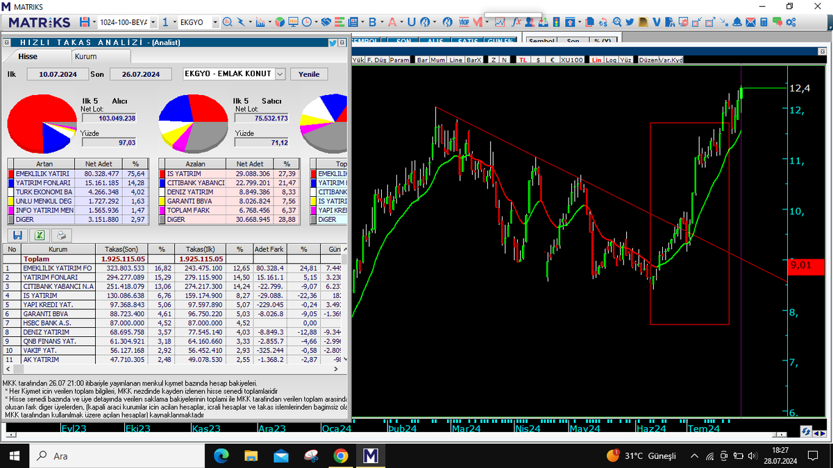
Task: Click Twitter icon in Hızlı Takas Analizi title
Action: pos(333,43)
